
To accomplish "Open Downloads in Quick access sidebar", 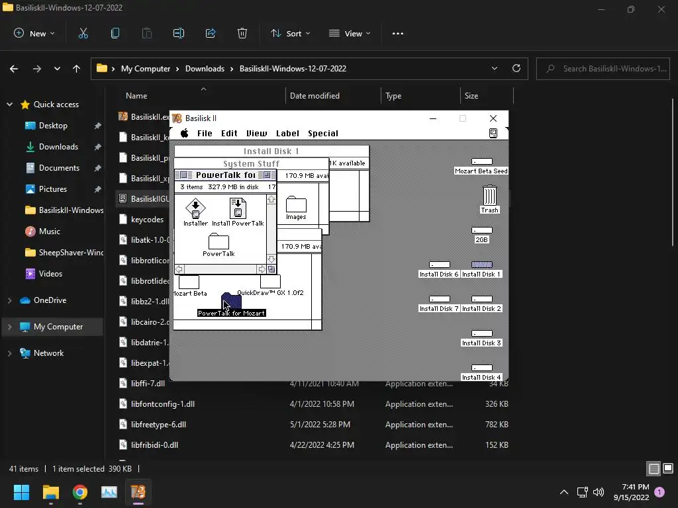I will pos(58,147).
